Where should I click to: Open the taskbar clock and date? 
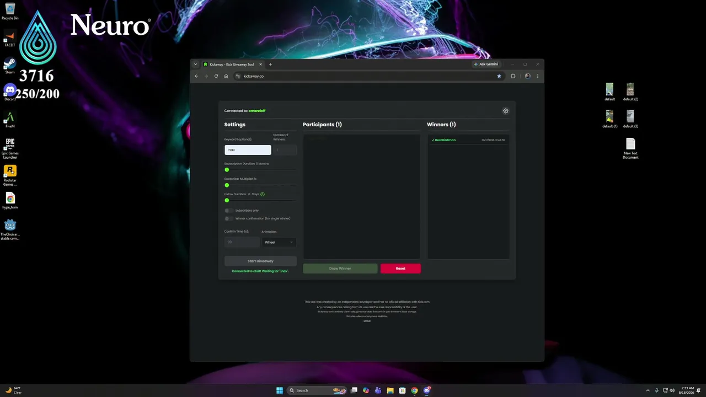pos(687,390)
